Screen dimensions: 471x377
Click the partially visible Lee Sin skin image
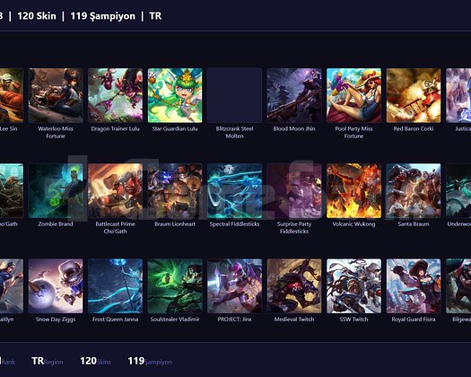(x=12, y=95)
